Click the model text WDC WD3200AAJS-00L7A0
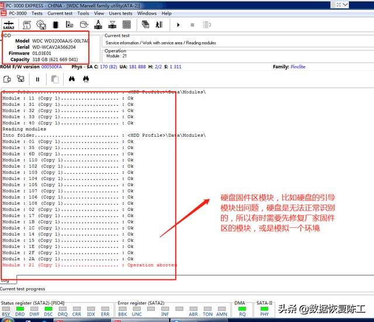The image size is (374, 322). (x=61, y=41)
